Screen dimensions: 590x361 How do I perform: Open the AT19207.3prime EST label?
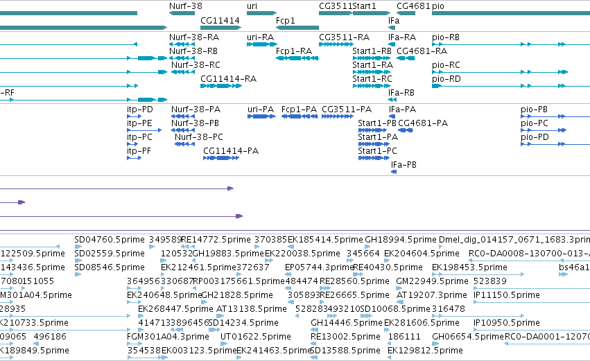coord(432,294)
